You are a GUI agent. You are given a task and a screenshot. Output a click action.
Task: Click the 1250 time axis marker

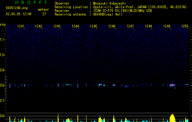185,26
